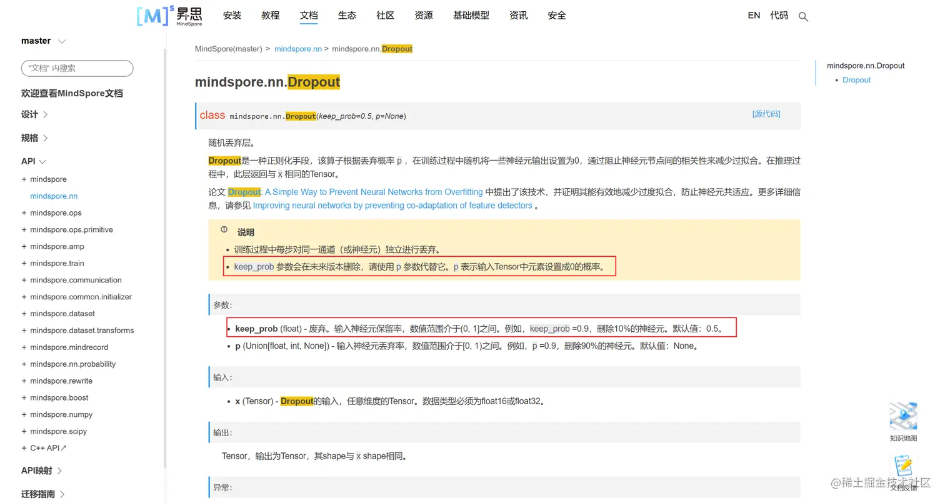Open the 基础模型 menu
The height and width of the screenshot is (503, 945).
[471, 16]
